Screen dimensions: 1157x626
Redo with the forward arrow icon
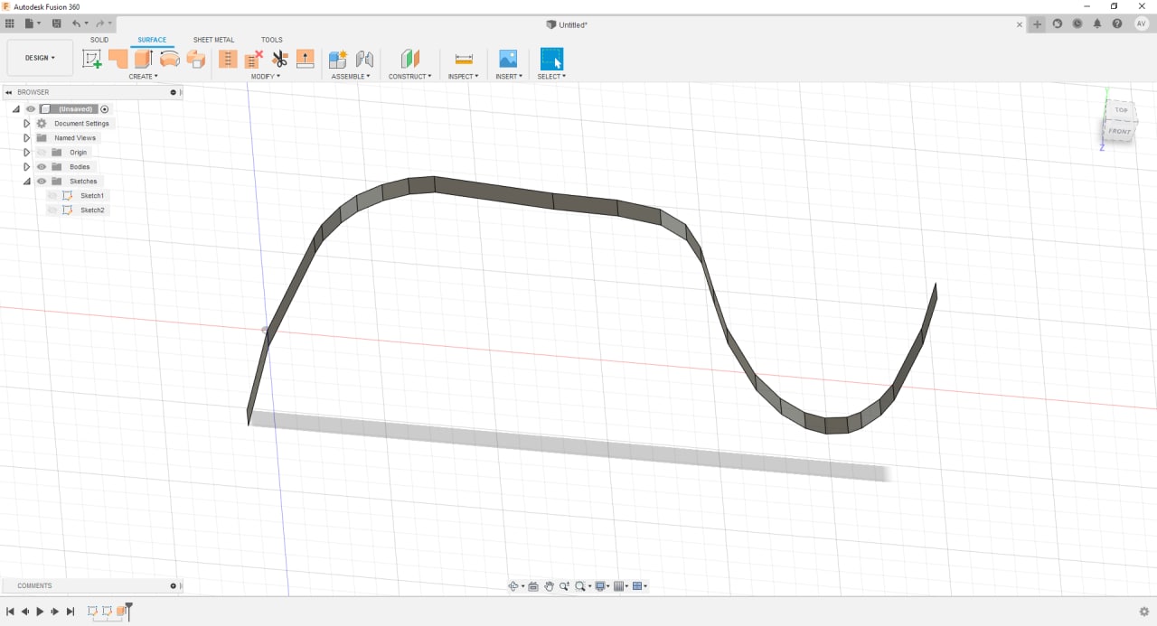coord(99,23)
